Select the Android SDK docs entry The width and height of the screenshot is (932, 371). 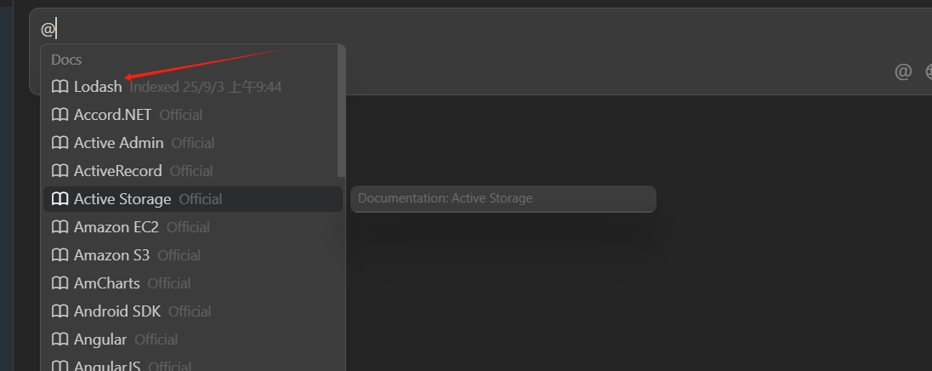click(x=116, y=311)
